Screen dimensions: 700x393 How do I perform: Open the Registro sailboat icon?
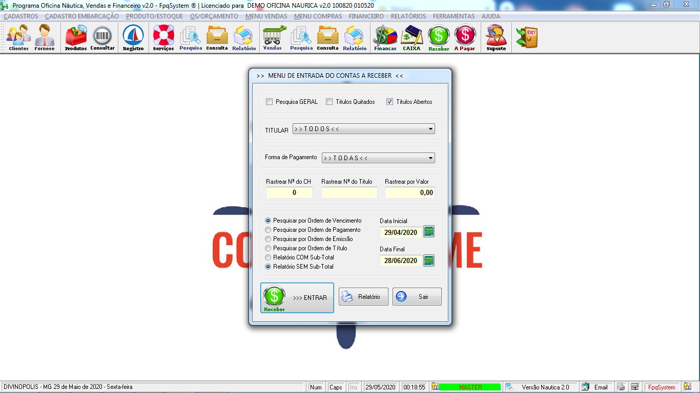133,38
